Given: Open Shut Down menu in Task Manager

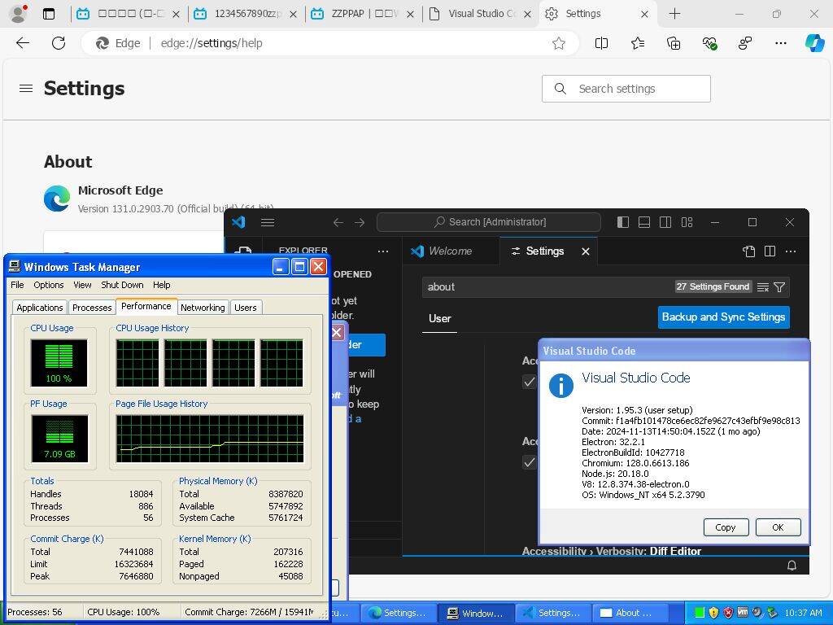Looking at the screenshot, I should tap(122, 285).
